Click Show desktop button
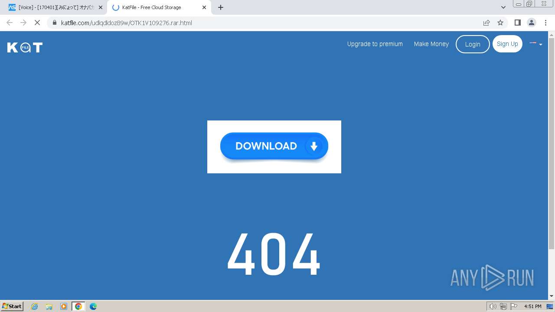The image size is (555, 312). pyautogui.click(x=550, y=306)
